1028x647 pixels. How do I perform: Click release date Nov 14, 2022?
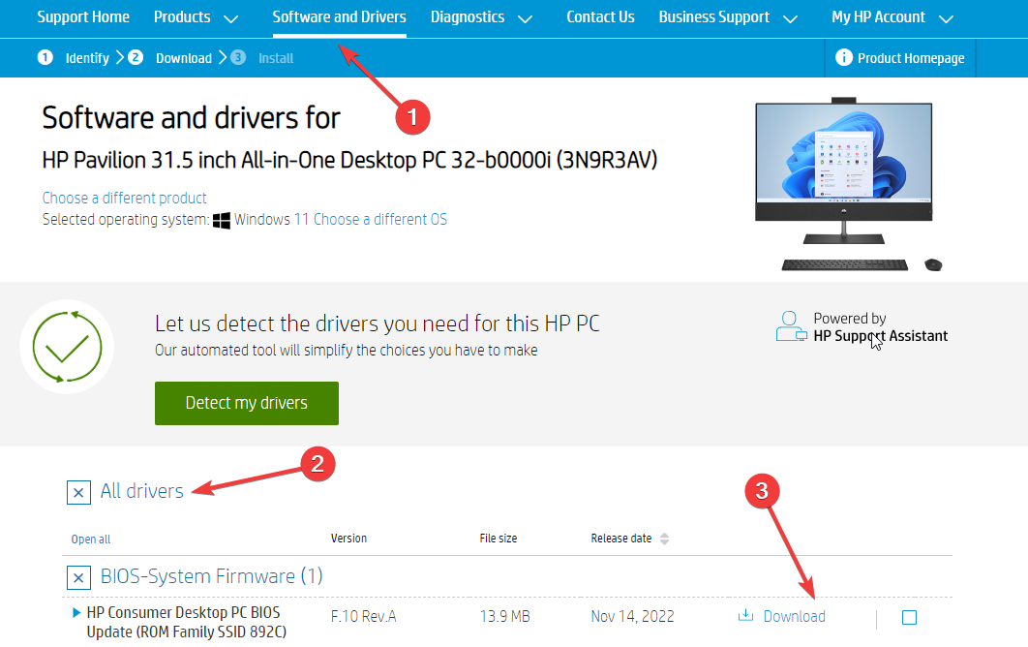(x=633, y=617)
